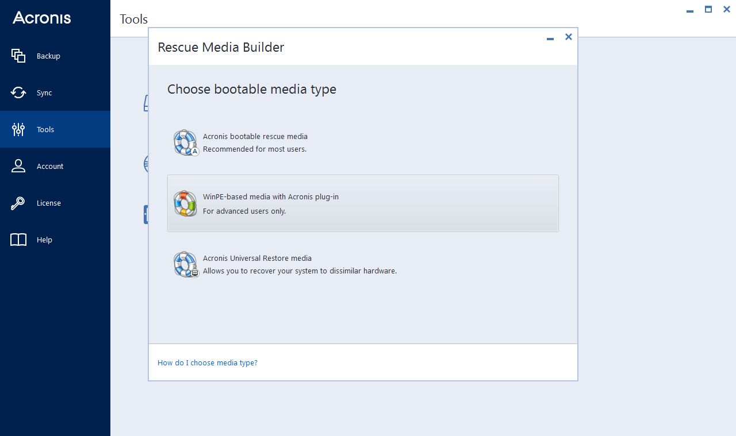Image resolution: width=736 pixels, height=436 pixels.
Task: Click the Universal Restore media lifebuoy icon
Action: tap(186, 264)
